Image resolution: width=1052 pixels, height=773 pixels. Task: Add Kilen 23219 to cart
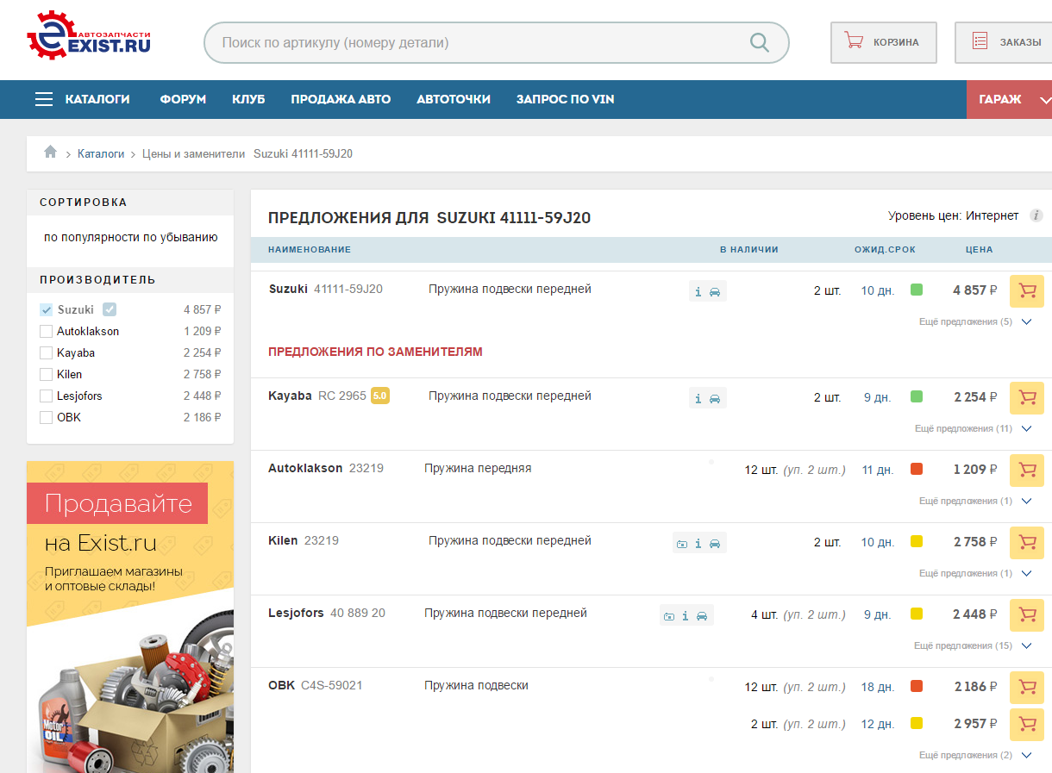click(1027, 543)
